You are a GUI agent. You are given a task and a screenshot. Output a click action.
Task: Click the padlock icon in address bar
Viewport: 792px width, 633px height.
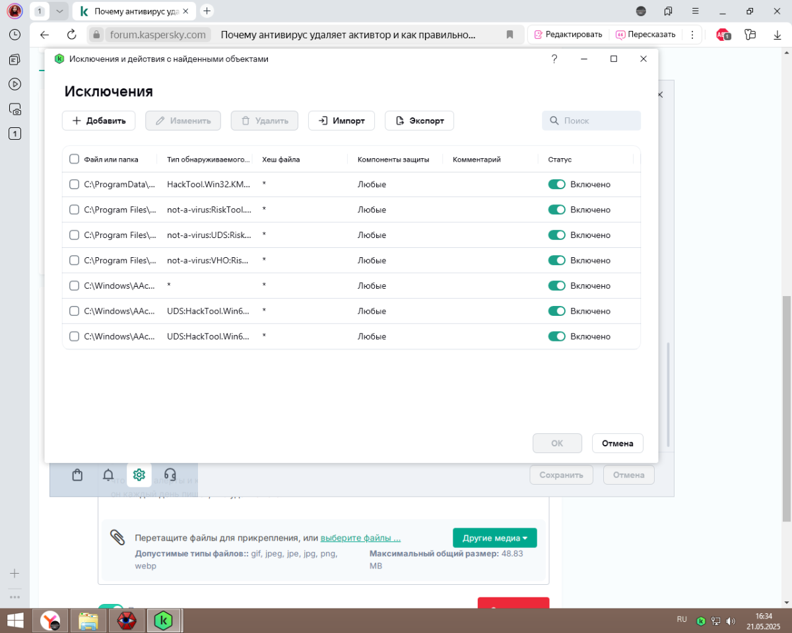(x=96, y=35)
